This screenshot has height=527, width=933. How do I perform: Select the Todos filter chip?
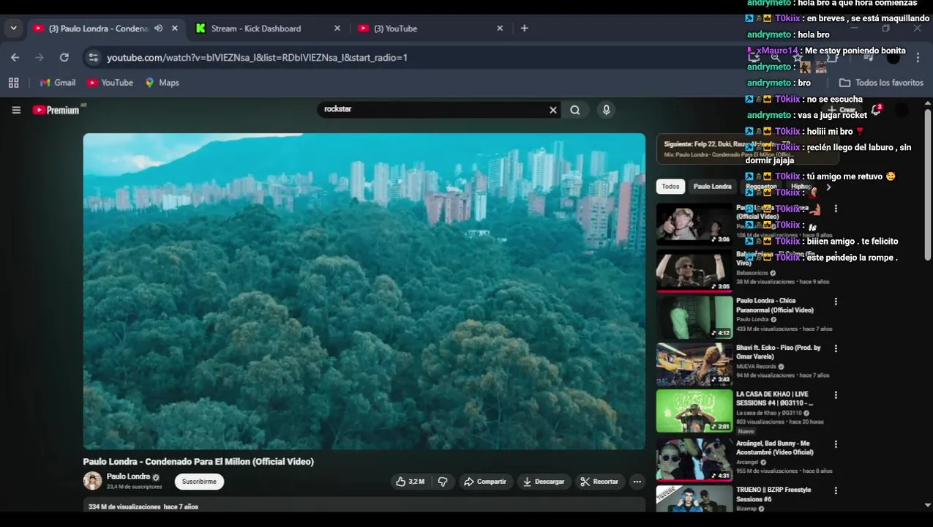tap(670, 187)
